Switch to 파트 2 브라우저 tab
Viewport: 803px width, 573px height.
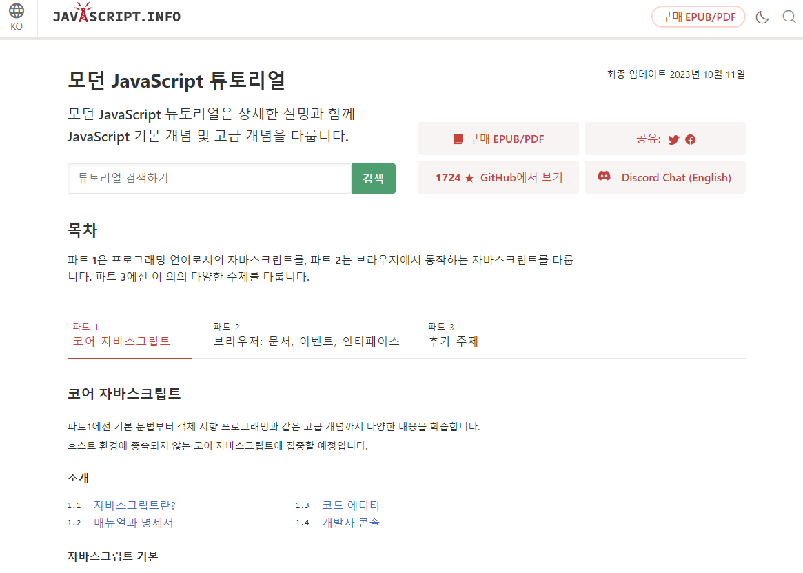tap(306, 335)
